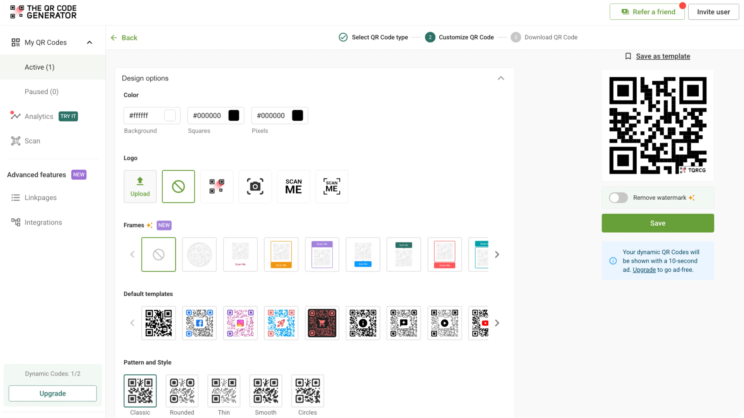Choose the TQRCG brand logo option
This screenshot has width=744, height=418.
[x=217, y=187]
